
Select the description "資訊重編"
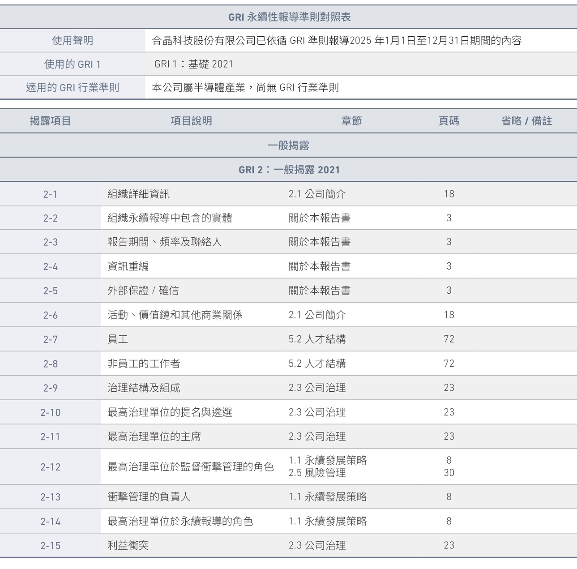pyautogui.click(x=128, y=266)
